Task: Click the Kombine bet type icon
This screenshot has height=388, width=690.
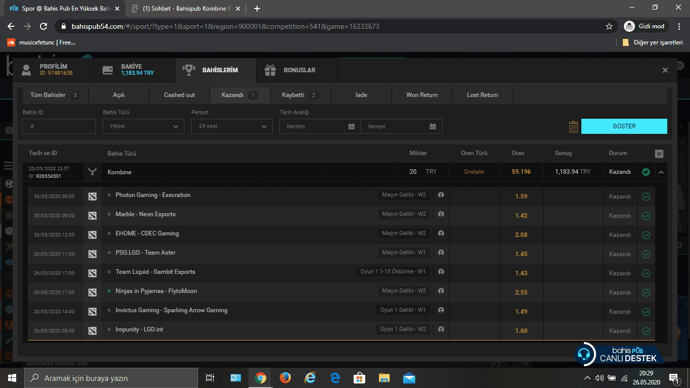Action: click(x=92, y=172)
